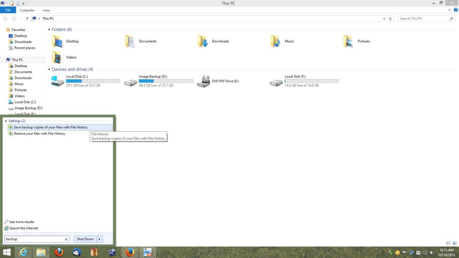Click the Shut Down button
The image size is (459, 258).
(x=85, y=239)
